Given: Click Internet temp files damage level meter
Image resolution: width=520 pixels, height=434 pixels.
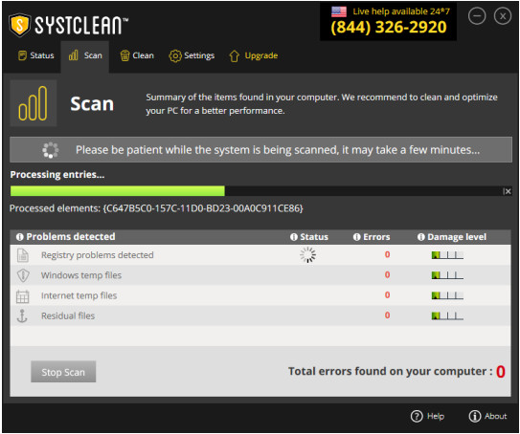Looking at the screenshot, I should coord(447,295).
